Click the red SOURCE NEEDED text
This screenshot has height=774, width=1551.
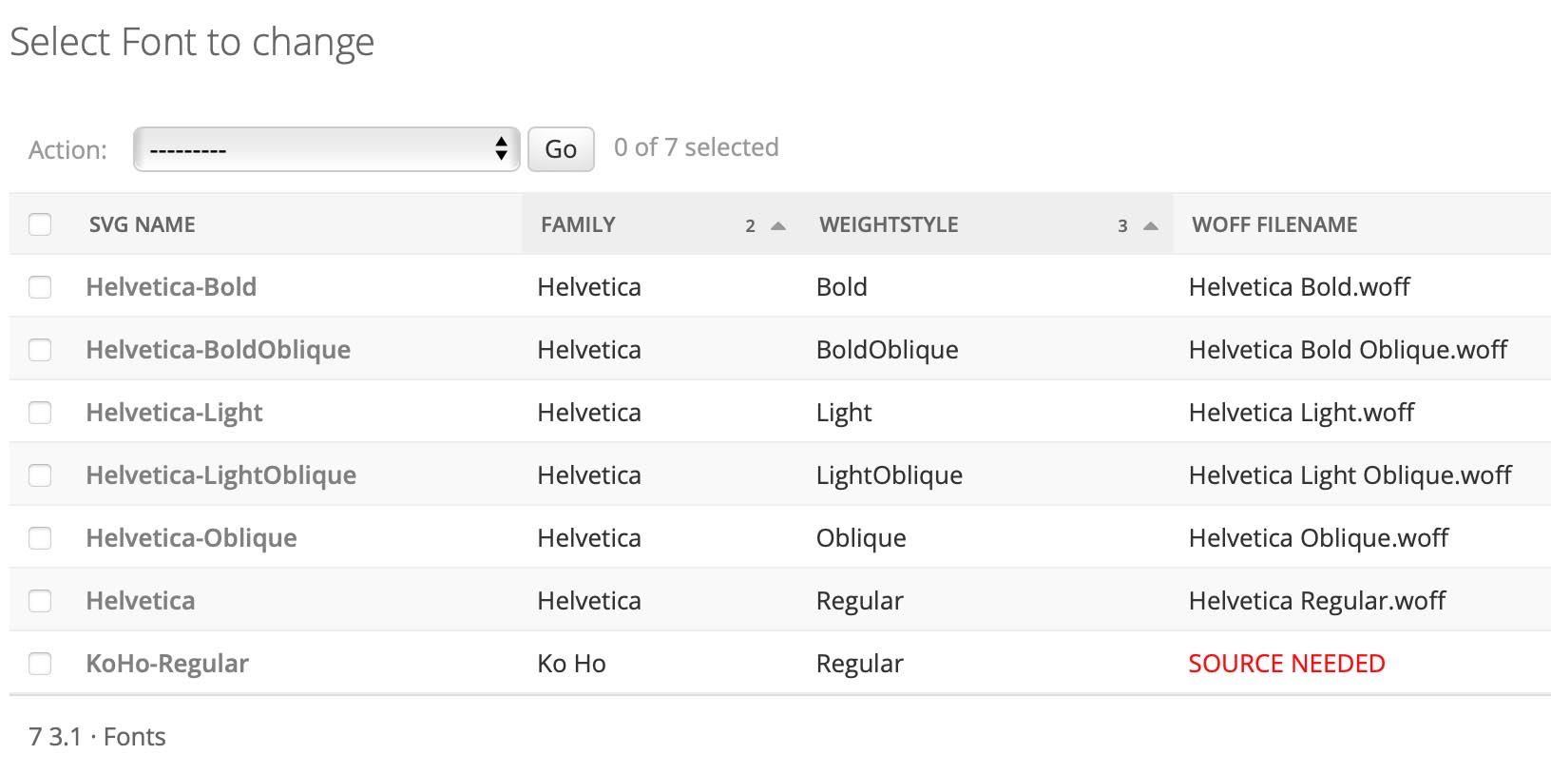click(x=1287, y=664)
